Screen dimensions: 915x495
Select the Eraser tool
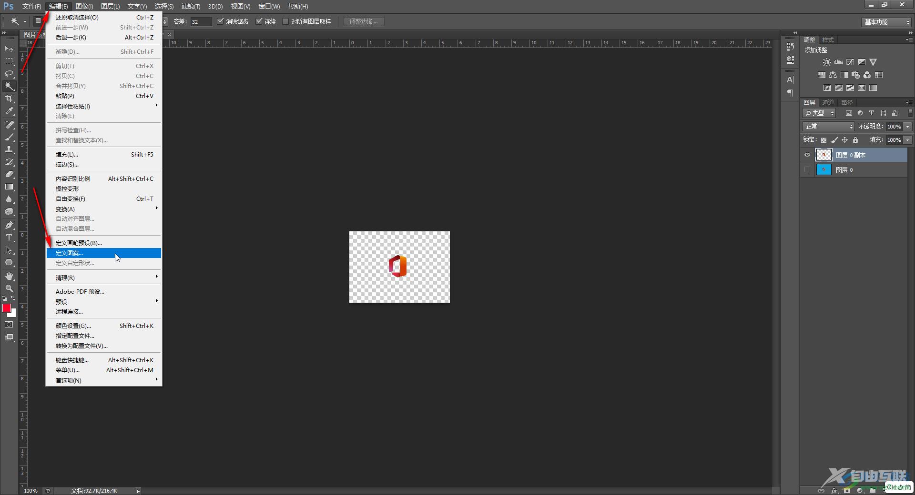click(9, 174)
